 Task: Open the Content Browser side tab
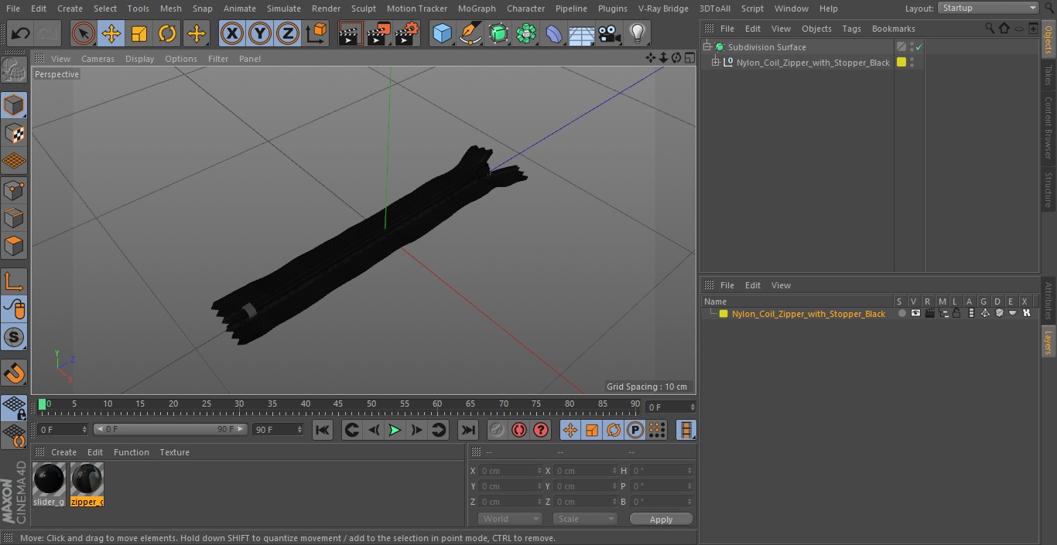1048,128
